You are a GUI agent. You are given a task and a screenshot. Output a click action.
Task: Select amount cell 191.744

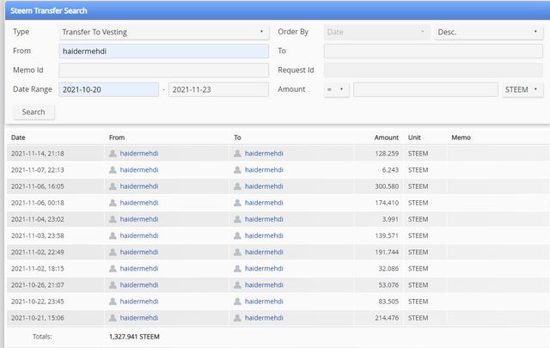pyautogui.click(x=387, y=252)
